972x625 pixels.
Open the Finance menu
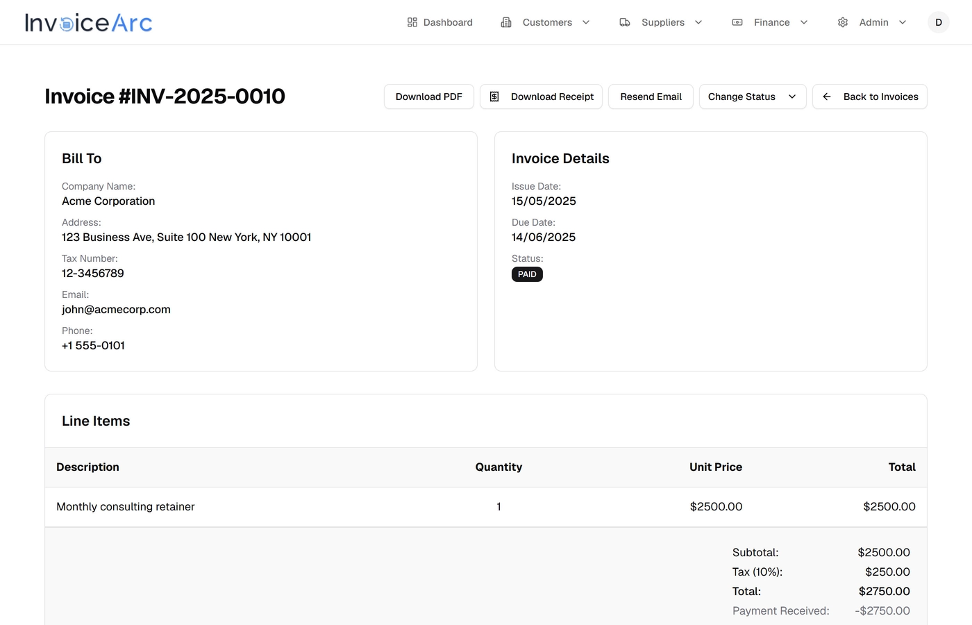coord(770,22)
